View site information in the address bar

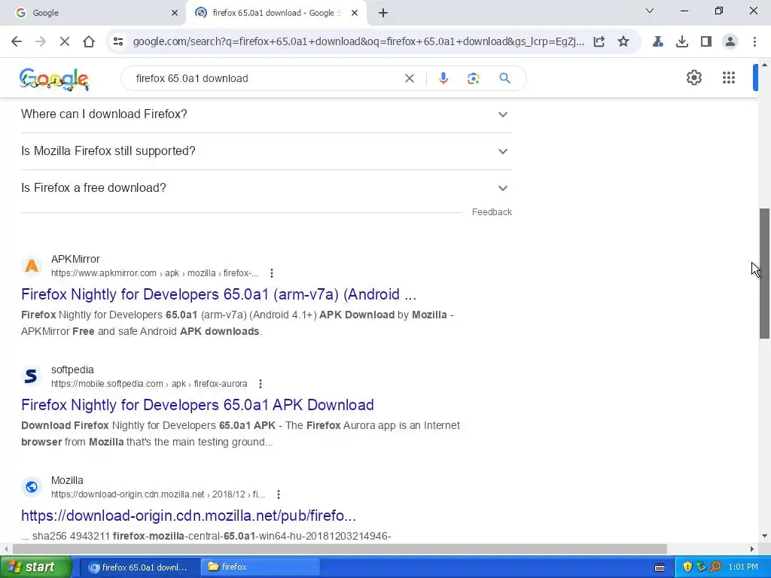tap(118, 41)
